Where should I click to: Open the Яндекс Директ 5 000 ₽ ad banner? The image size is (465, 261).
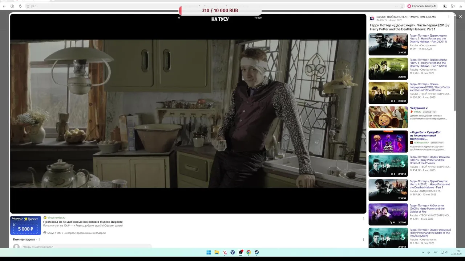pos(25,225)
